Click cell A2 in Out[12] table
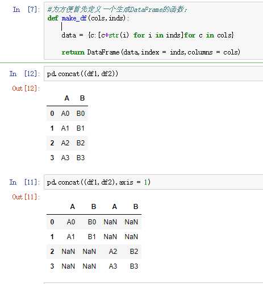This screenshot has width=263, height=284. [65, 143]
